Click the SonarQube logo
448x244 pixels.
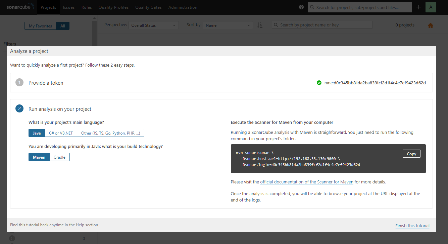pos(20,7)
